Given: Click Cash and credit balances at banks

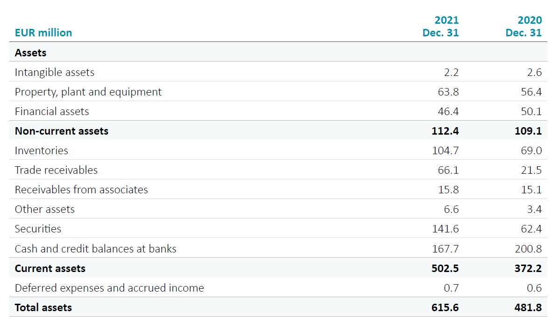Looking at the screenshot, I should [x=96, y=249].
